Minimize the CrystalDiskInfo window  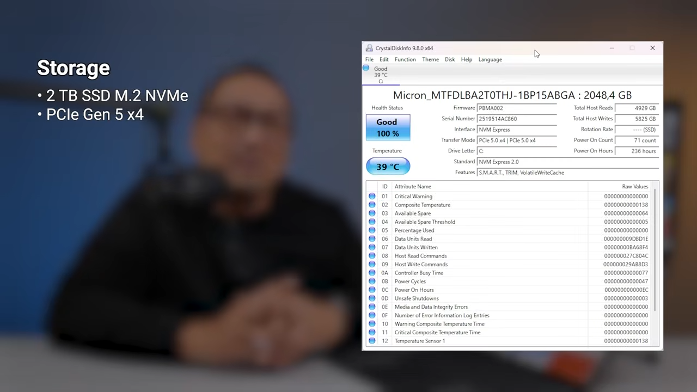tap(612, 48)
